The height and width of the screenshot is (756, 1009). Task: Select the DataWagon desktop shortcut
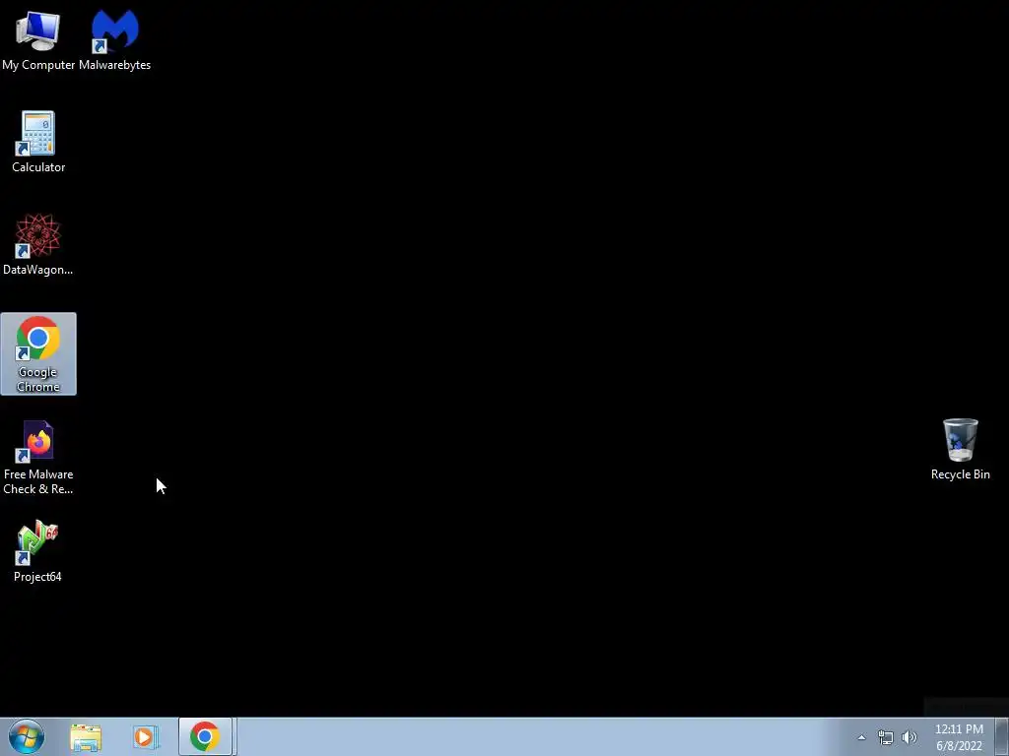pyautogui.click(x=38, y=244)
